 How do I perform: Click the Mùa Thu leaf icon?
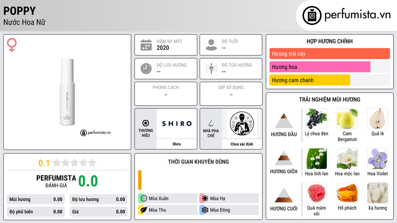(x=144, y=210)
